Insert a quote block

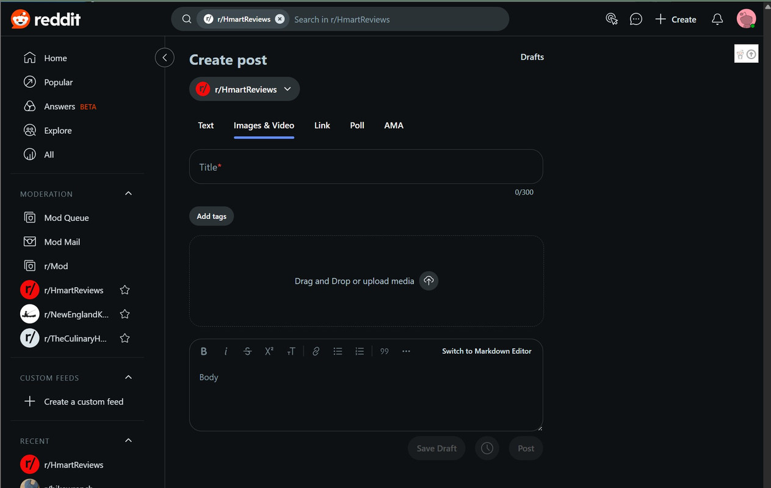click(x=384, y=351)
